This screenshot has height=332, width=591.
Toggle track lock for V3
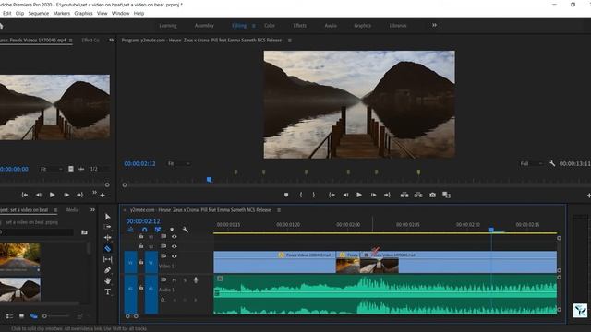[x=141, y=236]
